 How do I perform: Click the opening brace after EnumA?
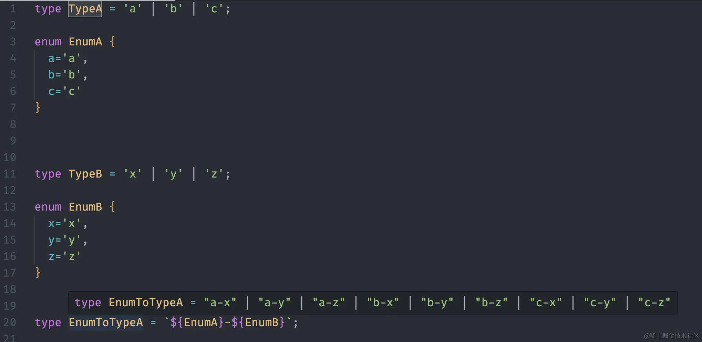[112, 42]
